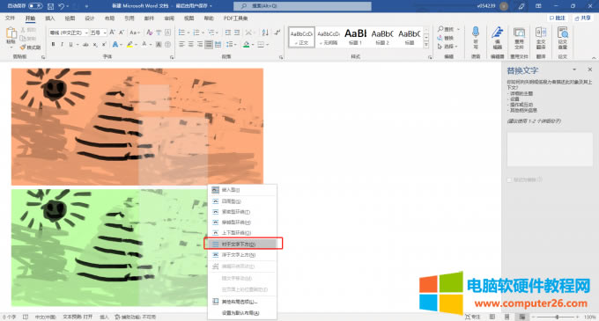The height and width of the screenshot is (321, 599).
Task: Click the bullet list icon
Action: click(181, 33)
